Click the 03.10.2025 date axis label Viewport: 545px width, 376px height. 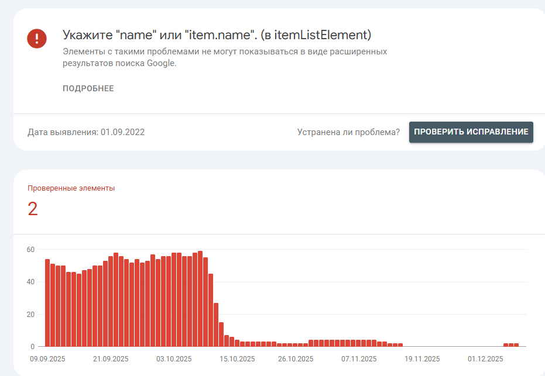174,358
